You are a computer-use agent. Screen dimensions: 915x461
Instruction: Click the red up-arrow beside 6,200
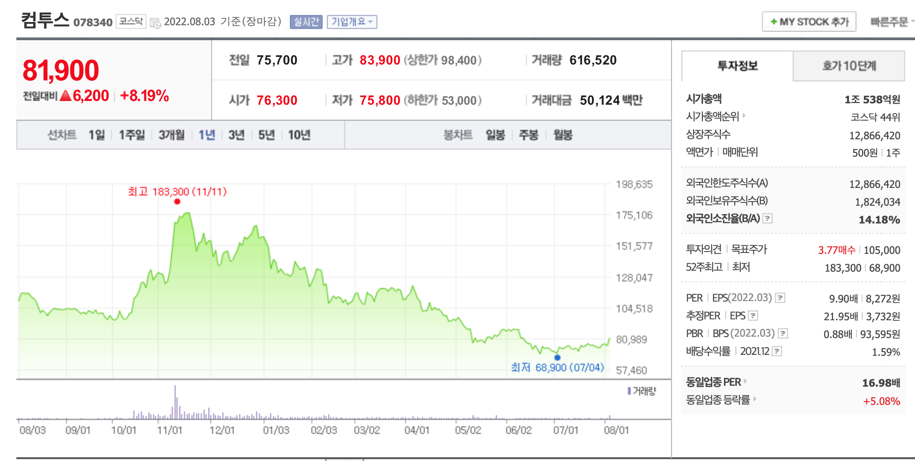66,96
